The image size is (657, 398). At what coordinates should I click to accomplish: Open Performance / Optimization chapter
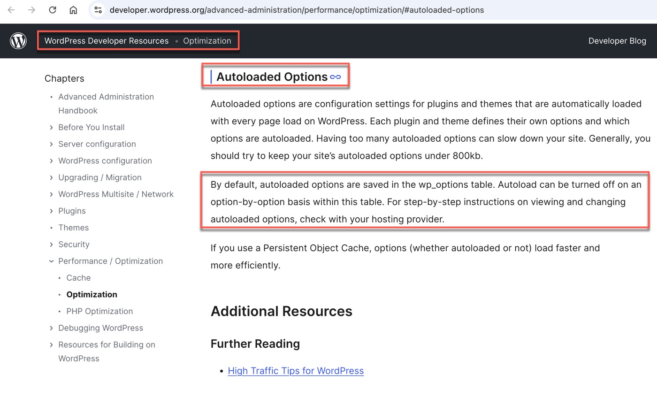[110, 261]
